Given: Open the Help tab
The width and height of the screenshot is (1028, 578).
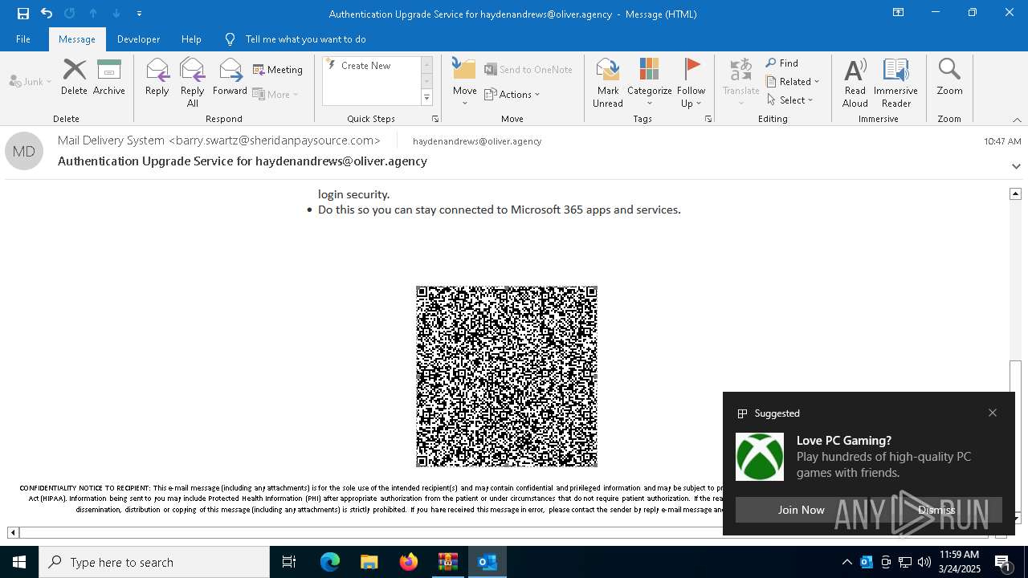Looking at the screenshot, I should (x=191, y=39).
